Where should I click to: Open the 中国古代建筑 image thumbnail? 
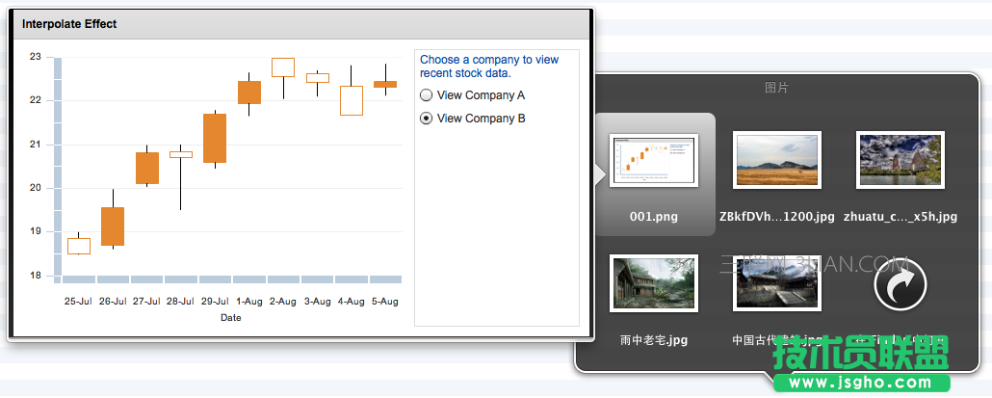(776, 282)
